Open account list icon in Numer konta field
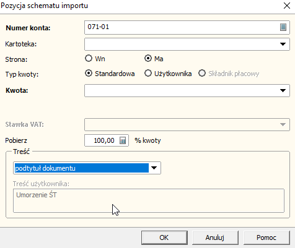The image size is (295, 248). tap(283, 27)
